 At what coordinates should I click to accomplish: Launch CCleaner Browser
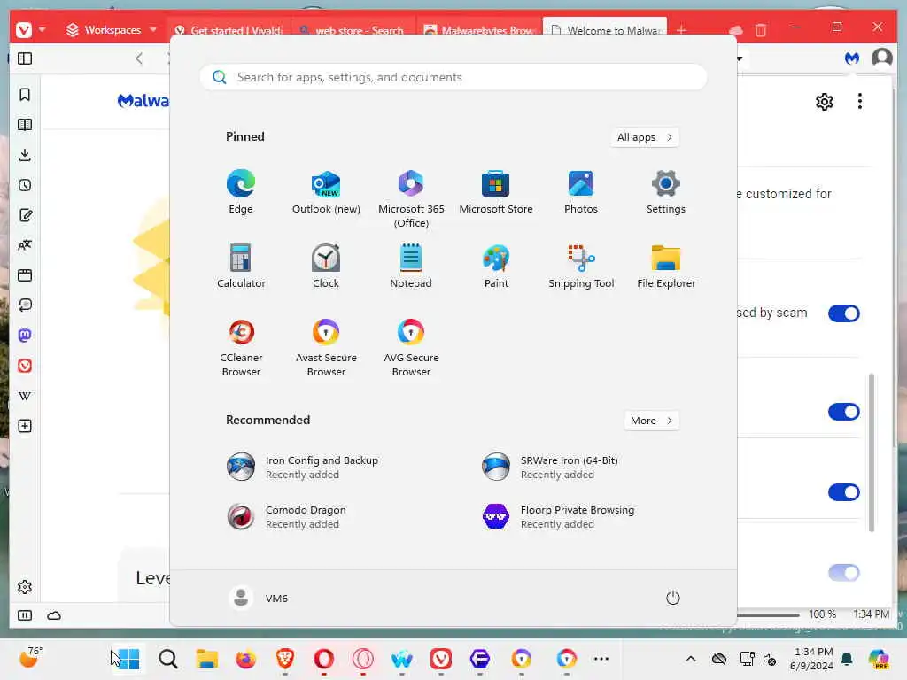pos(241,348)
